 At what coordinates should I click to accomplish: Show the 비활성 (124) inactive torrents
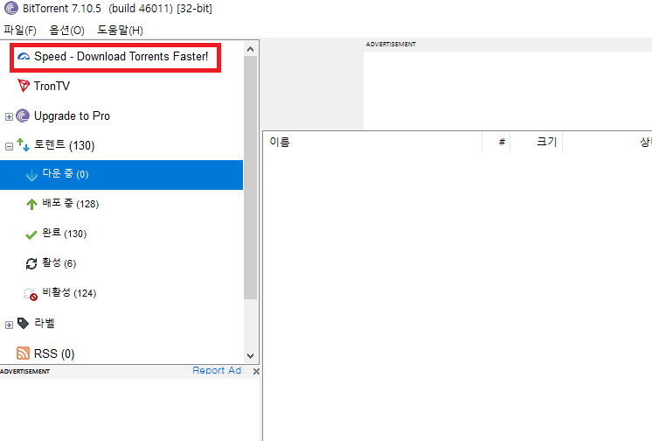(69, 293)
